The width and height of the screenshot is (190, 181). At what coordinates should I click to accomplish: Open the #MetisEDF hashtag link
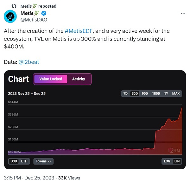pos(79,31)
